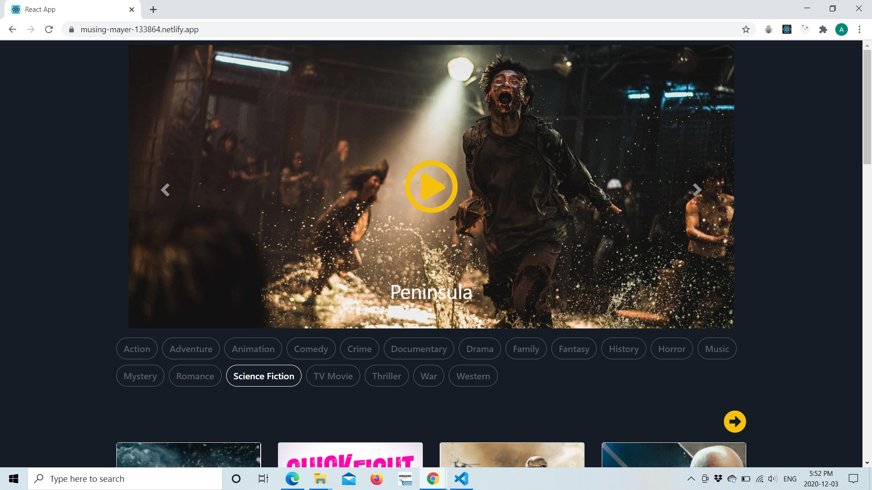The height and width of the screenshot is (490, 872).
Task: Play the Peninsula trailer
Action: click(431, 186)
